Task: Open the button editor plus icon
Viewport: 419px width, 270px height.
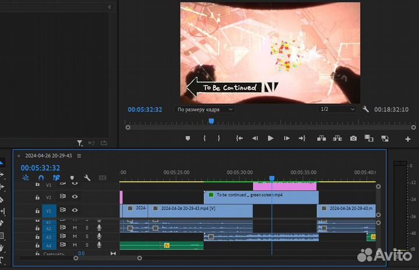Action: (407, 139)
